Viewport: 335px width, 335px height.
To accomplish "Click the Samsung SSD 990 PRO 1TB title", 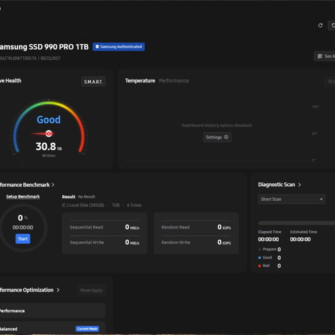I will (x=44, y=47).
